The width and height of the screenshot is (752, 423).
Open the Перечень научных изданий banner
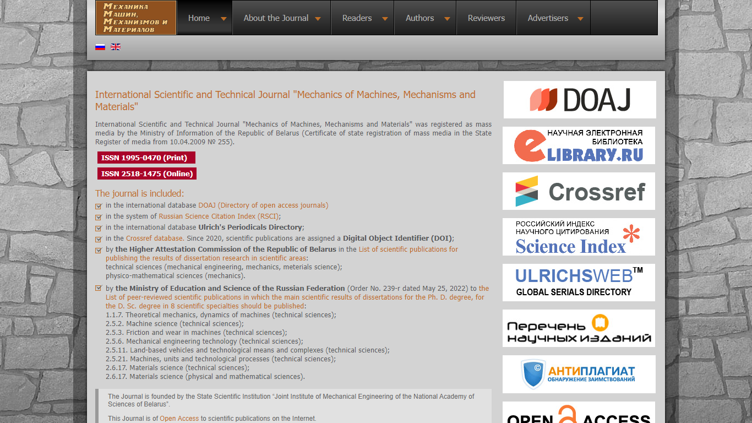579,328
